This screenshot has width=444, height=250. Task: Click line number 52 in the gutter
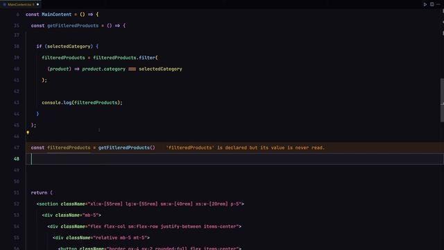(17, 203)
